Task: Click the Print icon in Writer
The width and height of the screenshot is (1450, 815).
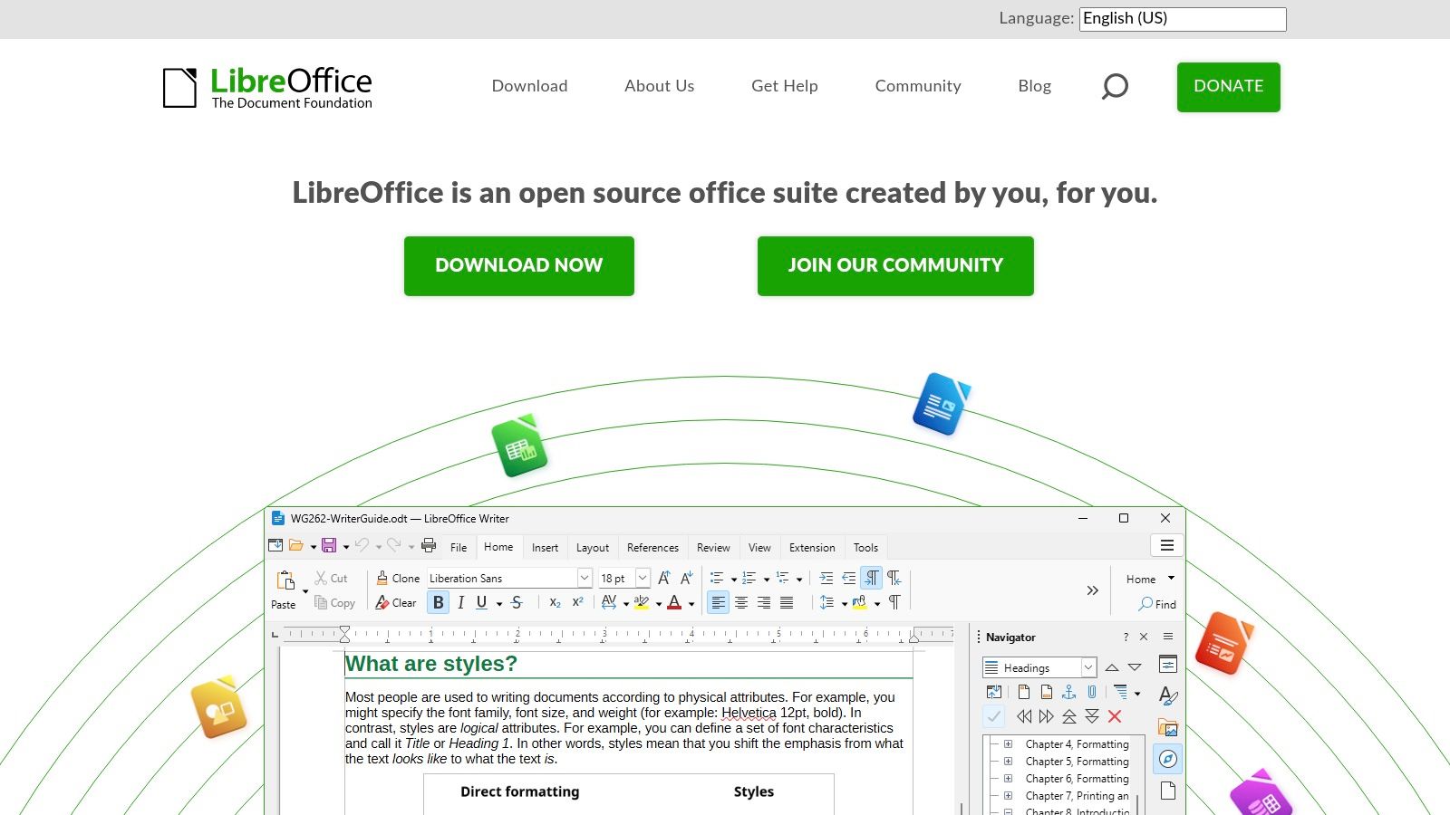Action: coord(429,545)
